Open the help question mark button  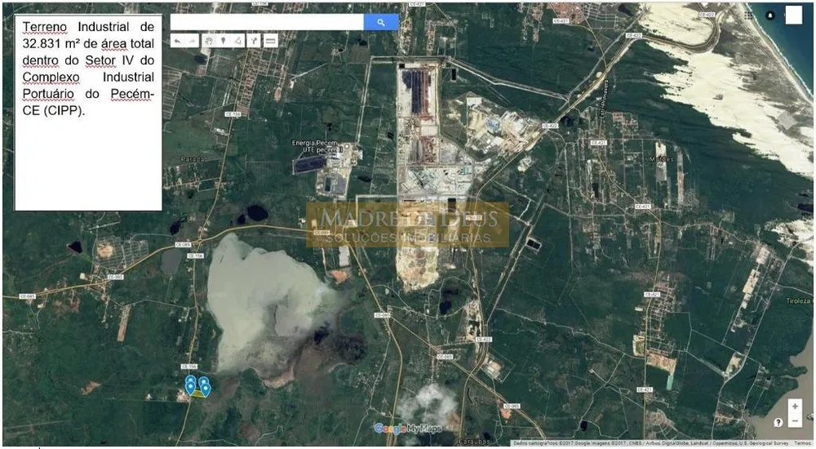point(778,422)
